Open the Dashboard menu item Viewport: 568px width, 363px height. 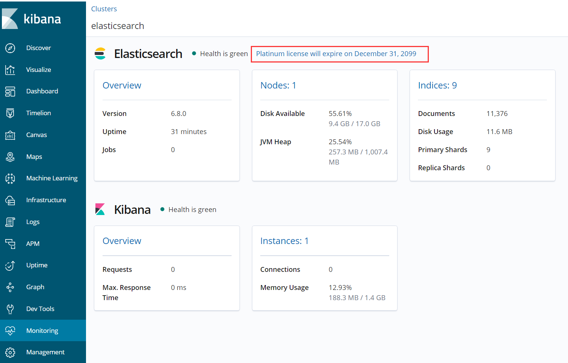[42, 91]
